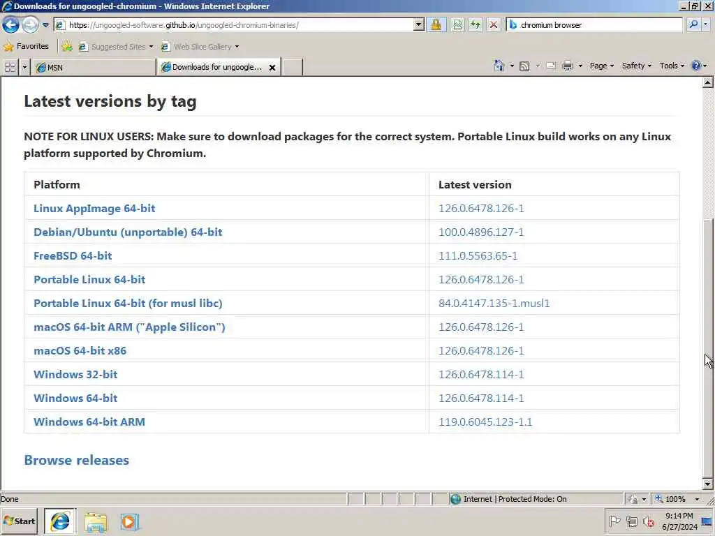Open the Page menu

pos(601,66)
